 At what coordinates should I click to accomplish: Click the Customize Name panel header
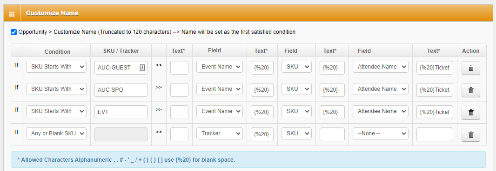click(x=248, y=13)
